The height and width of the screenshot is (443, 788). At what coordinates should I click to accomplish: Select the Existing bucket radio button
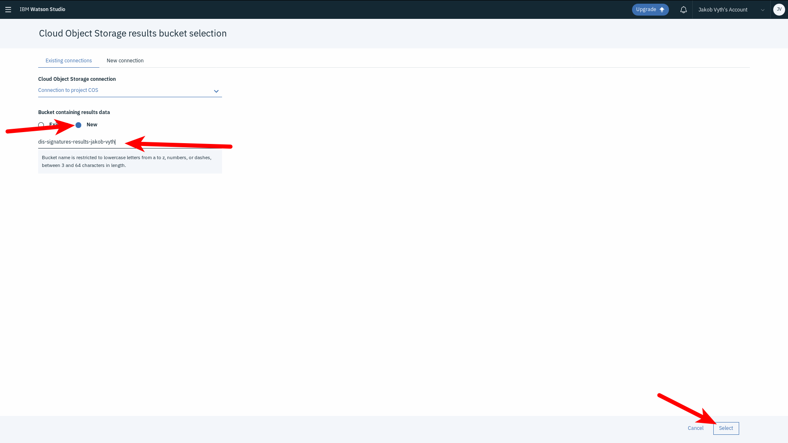(x=41, y=125)
